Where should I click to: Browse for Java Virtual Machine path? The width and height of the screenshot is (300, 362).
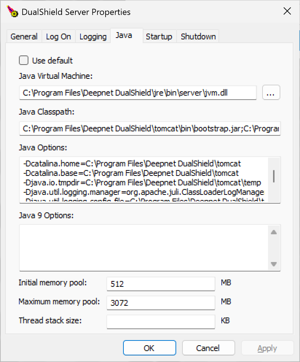pyautogui.click(x=270, y=93)
